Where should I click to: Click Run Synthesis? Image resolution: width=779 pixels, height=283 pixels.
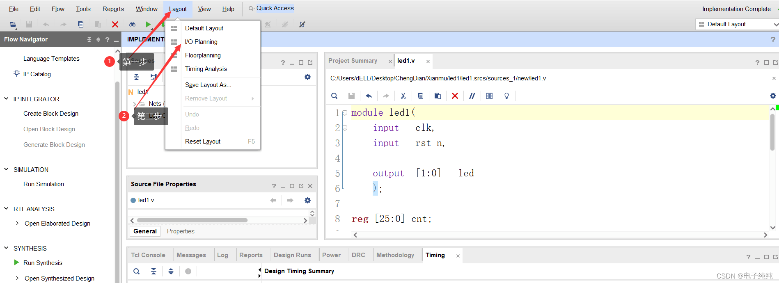click(43, 263)
